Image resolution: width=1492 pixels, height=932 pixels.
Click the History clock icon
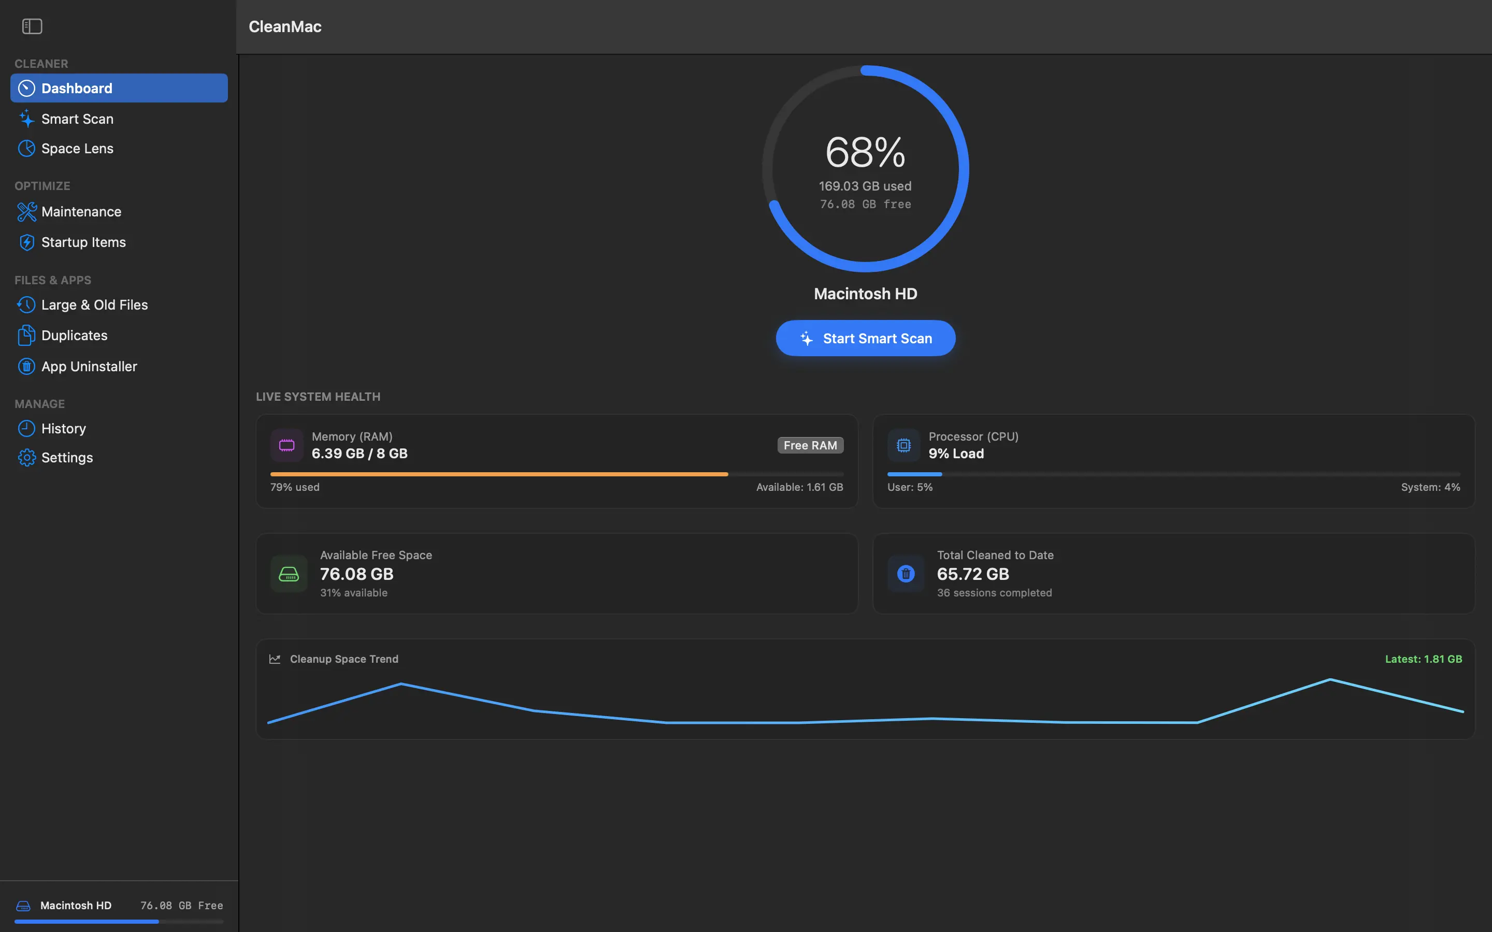click(26, 428)
